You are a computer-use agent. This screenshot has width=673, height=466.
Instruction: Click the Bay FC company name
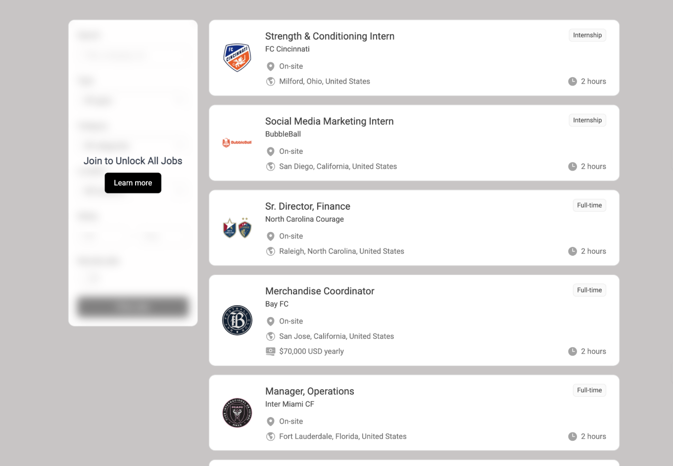pyautogui.click(x=277, y=304)
